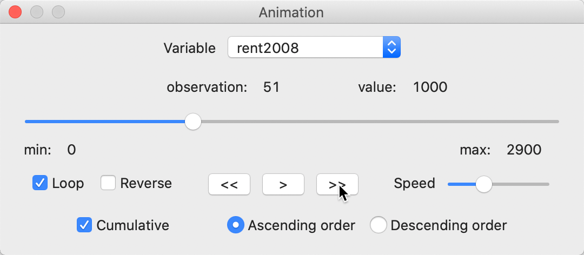Click the blue dropdown arrows beside rent2008
Screen dimensions: 584x255
point(391,48)
